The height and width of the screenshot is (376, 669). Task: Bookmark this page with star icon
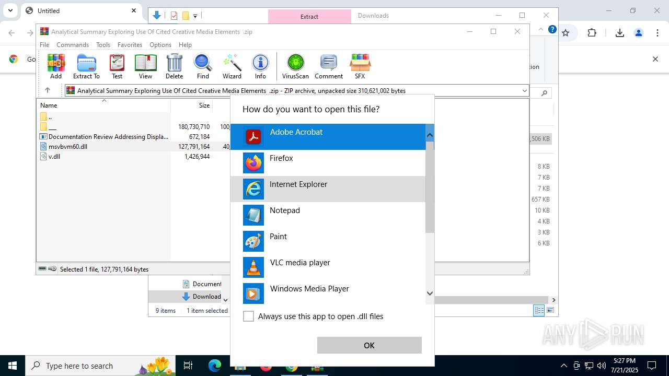566,33
